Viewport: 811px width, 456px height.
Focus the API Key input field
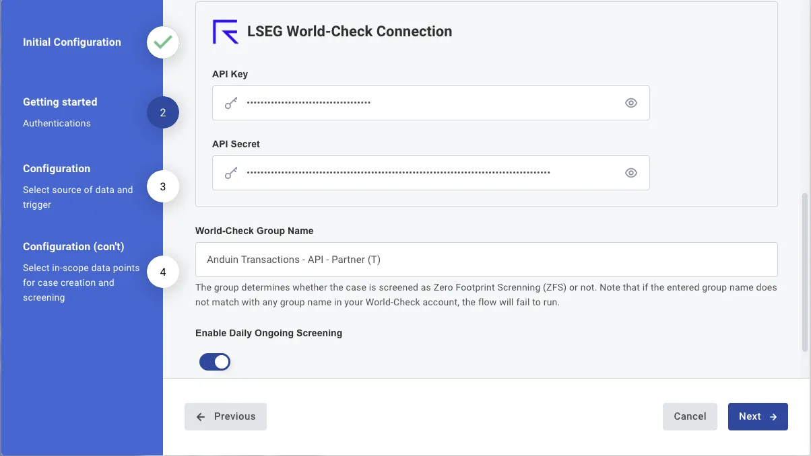point(431,103)
